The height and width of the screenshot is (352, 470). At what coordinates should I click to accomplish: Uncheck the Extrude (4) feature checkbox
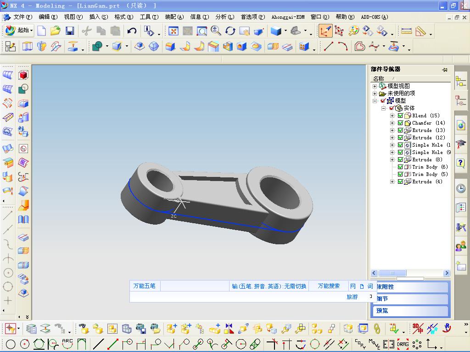tap(400, 181)
